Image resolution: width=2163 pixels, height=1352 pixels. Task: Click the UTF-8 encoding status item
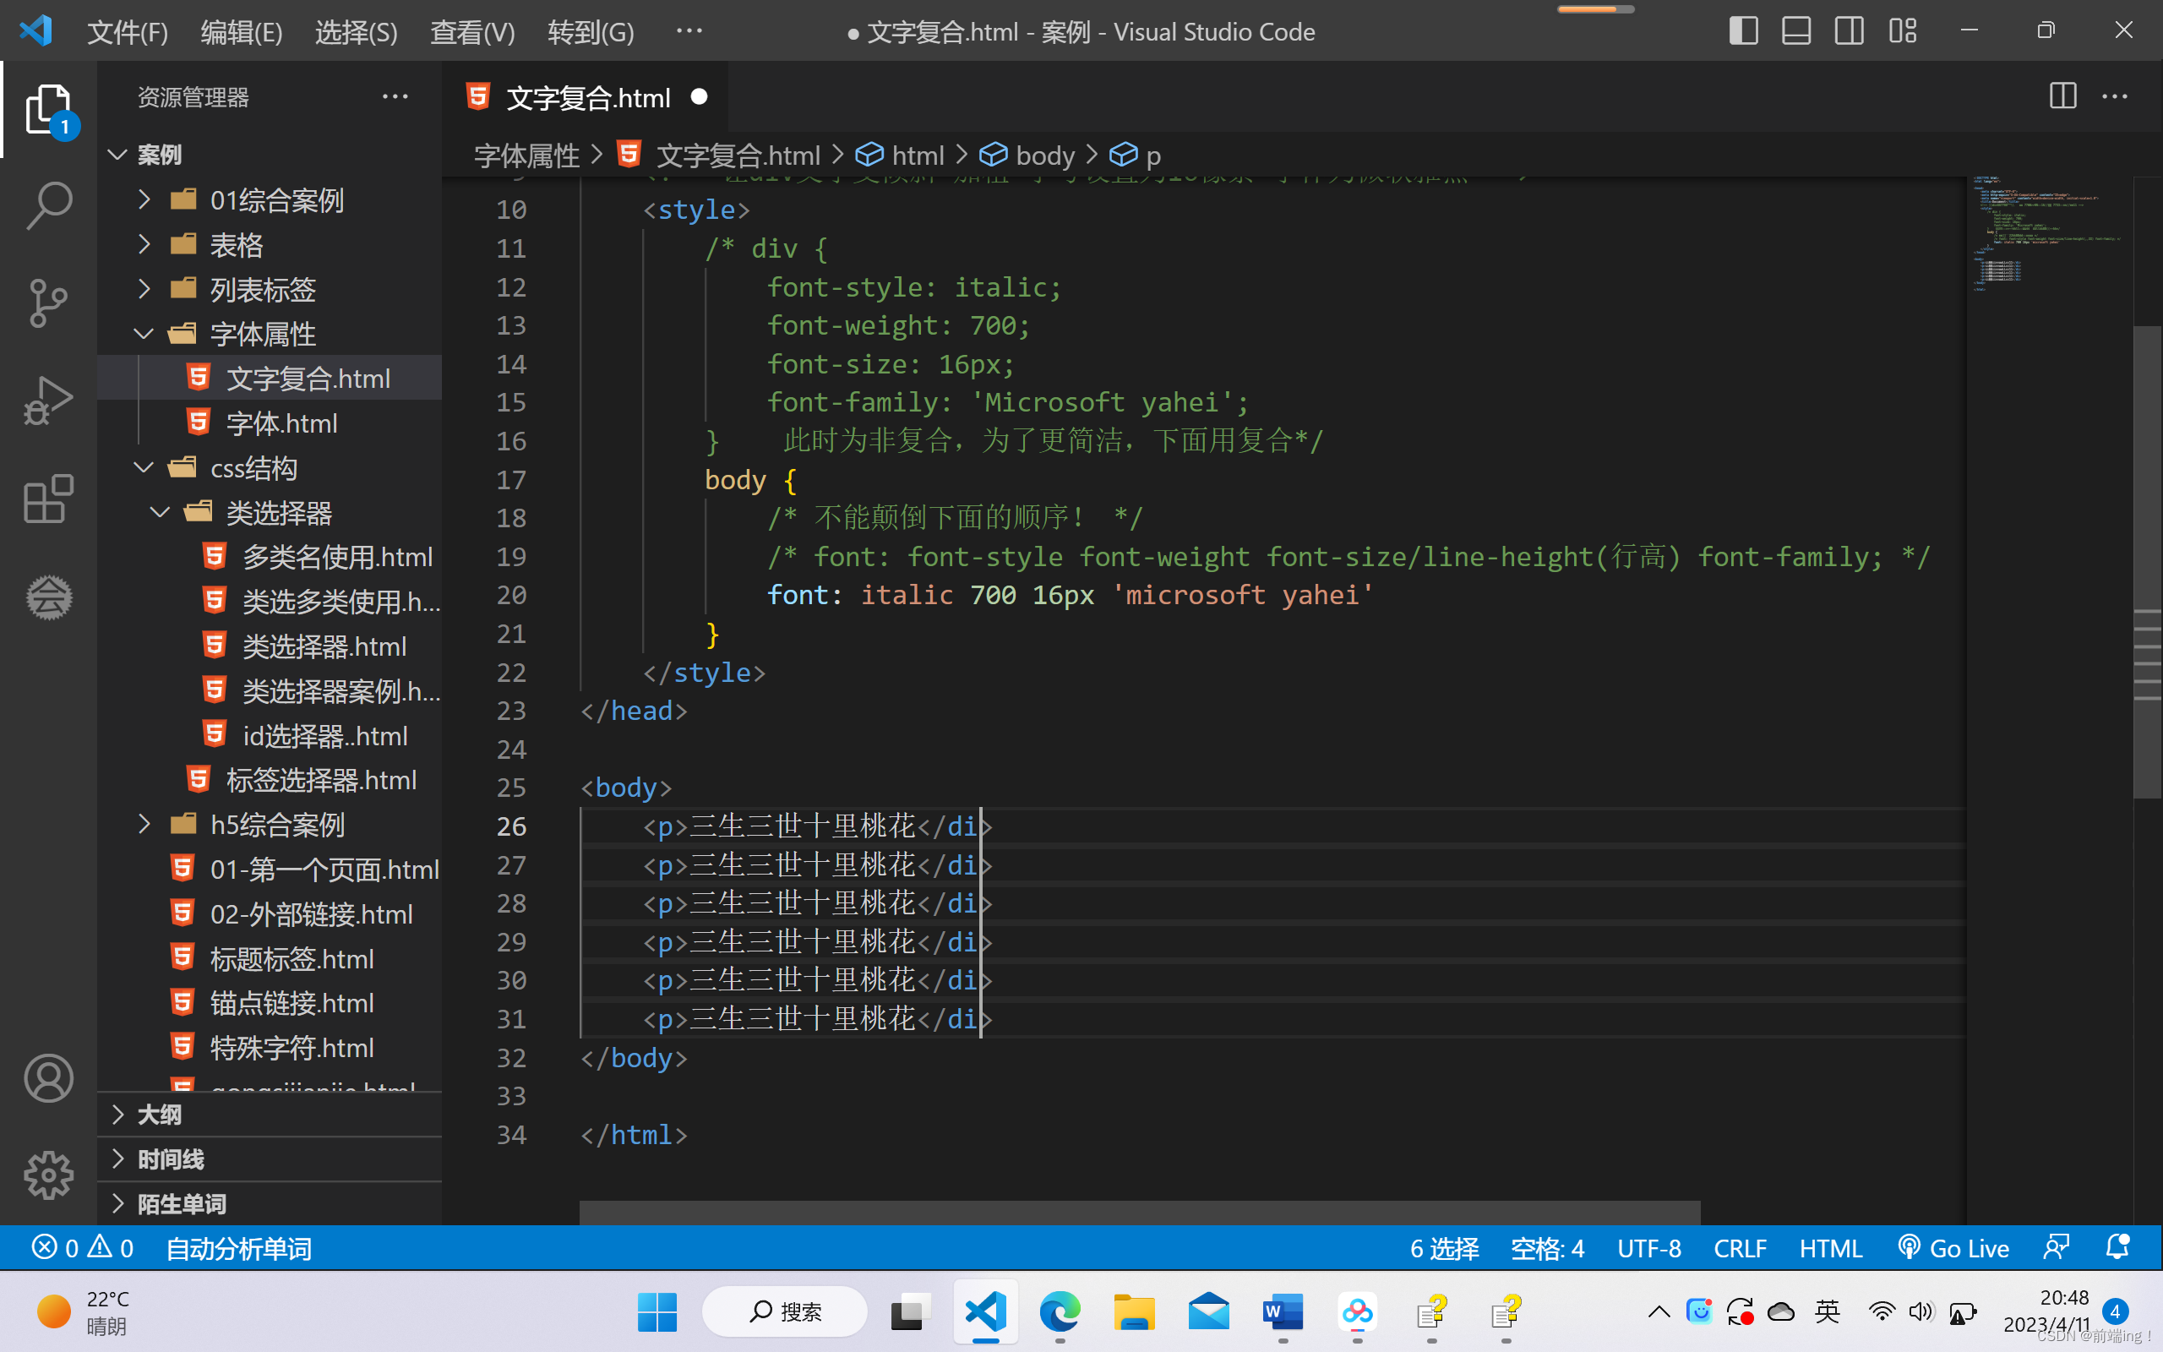tap(1648, 1248)
